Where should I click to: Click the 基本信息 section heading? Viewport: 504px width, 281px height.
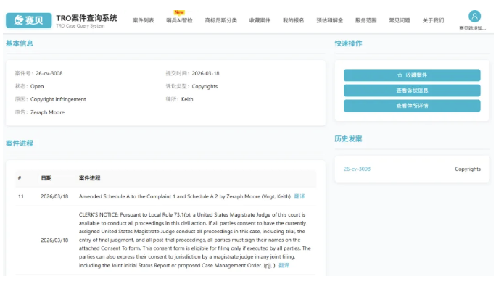click(x=20, y=43)
